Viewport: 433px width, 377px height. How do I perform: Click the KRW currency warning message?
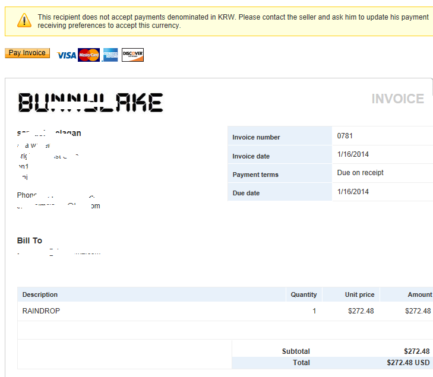click(x=233, y=21)
